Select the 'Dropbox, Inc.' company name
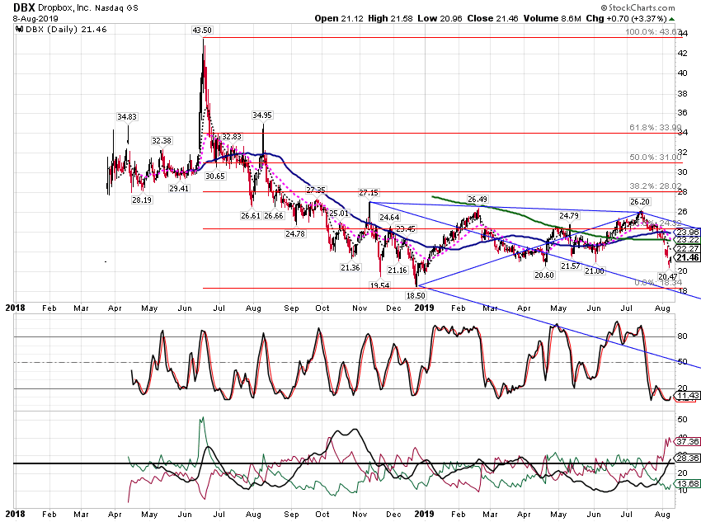The height and width of the screenshot is (522, 701). point(64,8)
